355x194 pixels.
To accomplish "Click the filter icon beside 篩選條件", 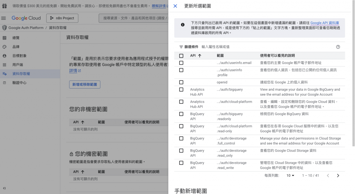I will pos(181,47).
